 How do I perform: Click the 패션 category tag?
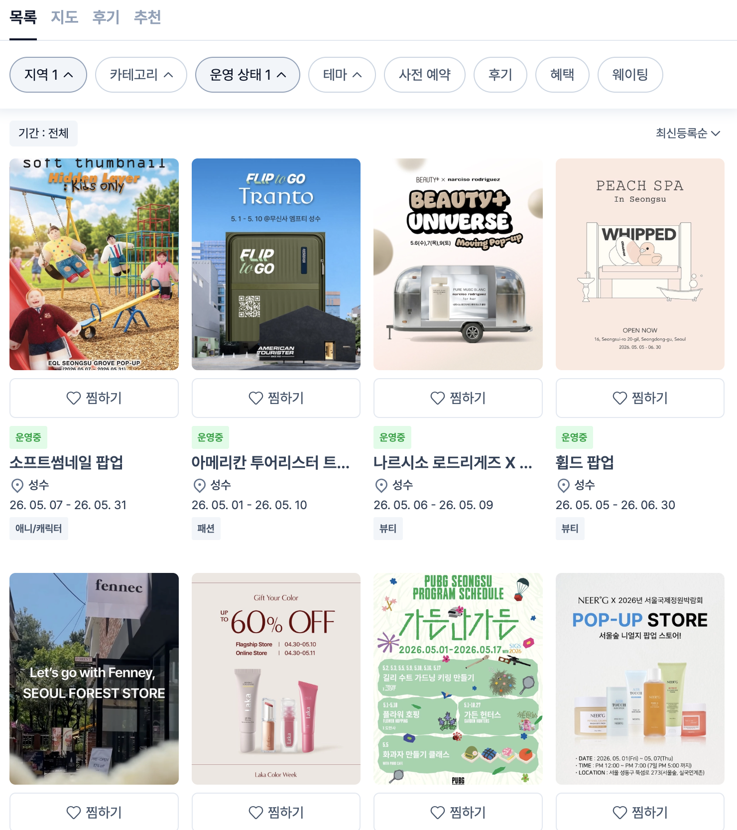click(x=206, y=529)
